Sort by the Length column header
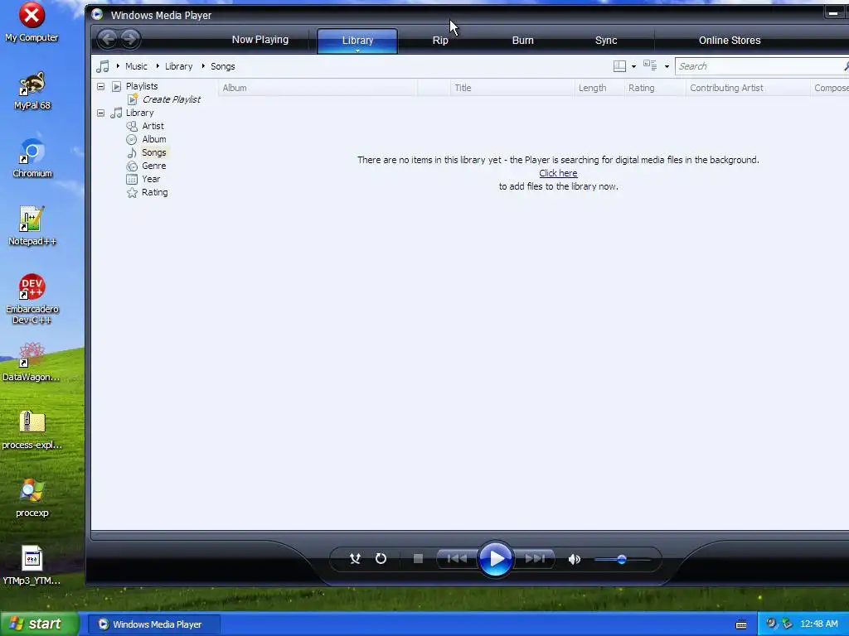 pos(599,88)
